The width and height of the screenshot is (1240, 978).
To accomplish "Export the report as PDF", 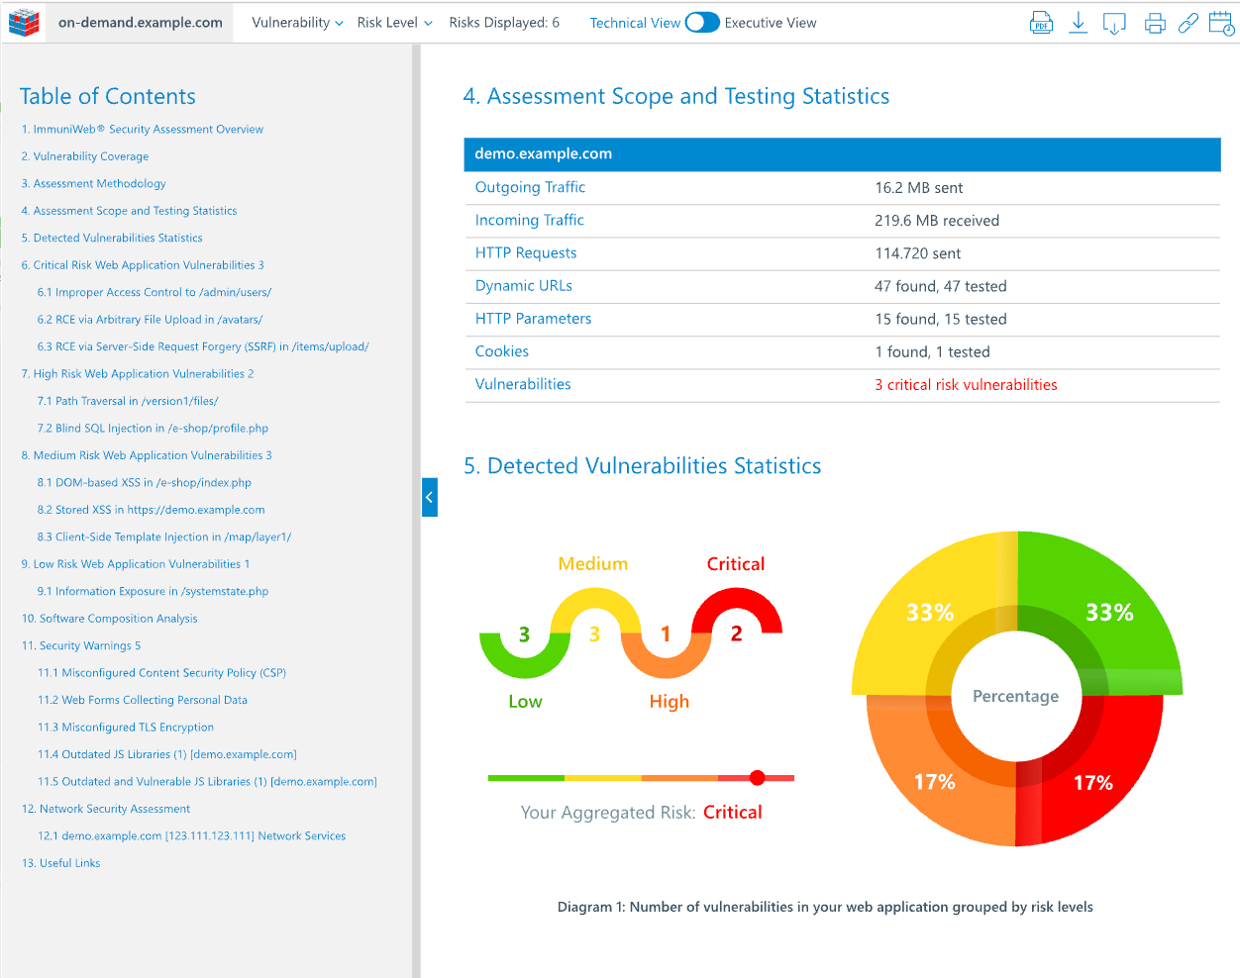I will (x=1041, y=23).
